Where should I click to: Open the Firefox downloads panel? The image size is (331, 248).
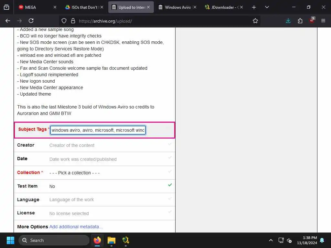pos(288,21)
